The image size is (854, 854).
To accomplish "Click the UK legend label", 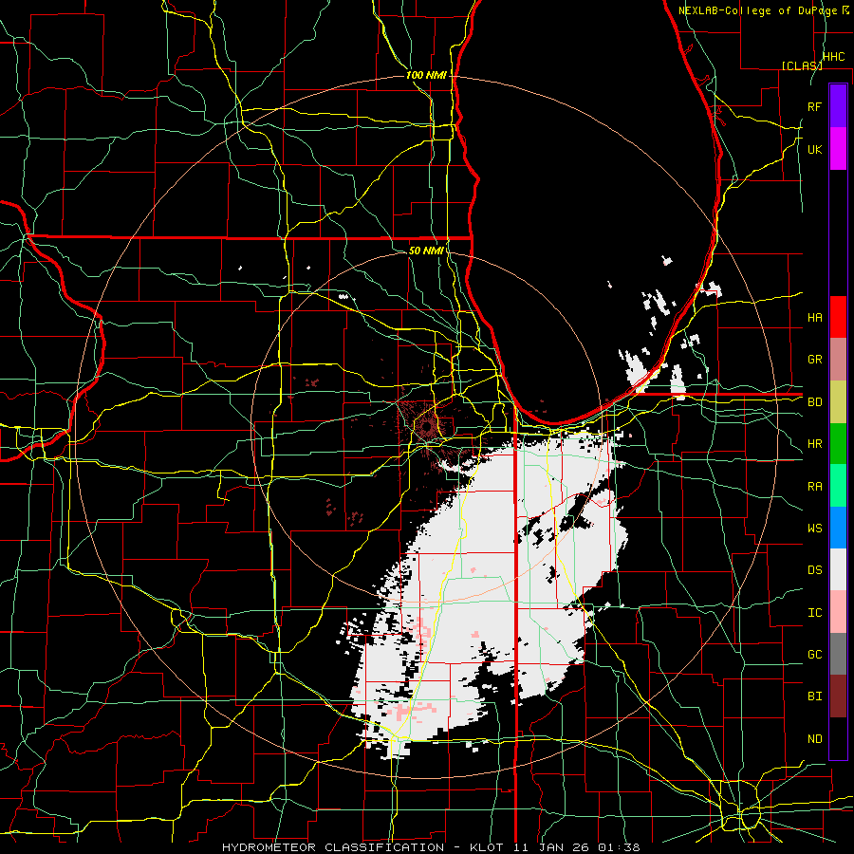I will pos(814,149).
